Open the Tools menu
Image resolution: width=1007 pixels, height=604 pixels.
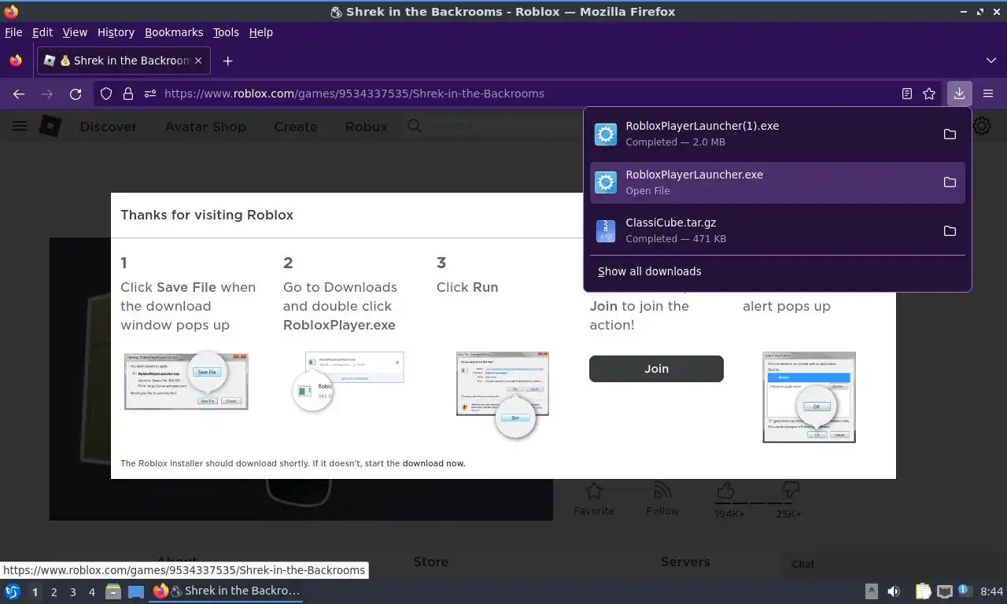pos(226,32)
